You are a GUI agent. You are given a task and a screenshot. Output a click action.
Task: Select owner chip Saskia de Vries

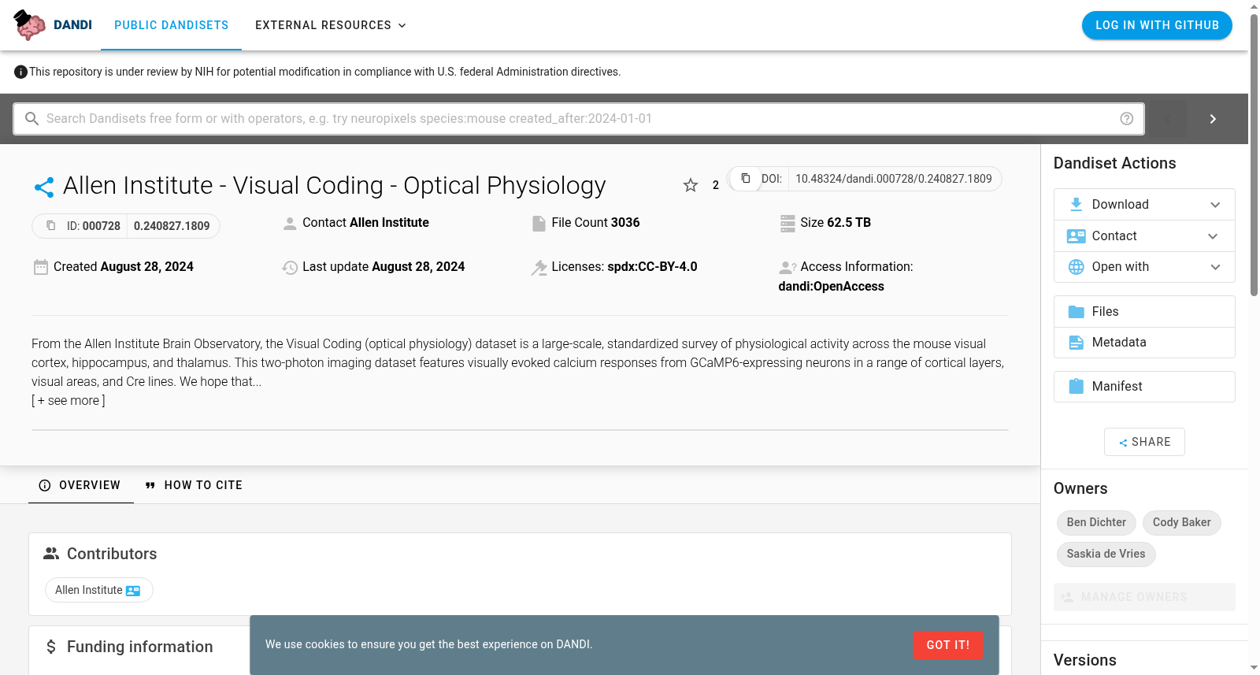tap(1106, 554)
